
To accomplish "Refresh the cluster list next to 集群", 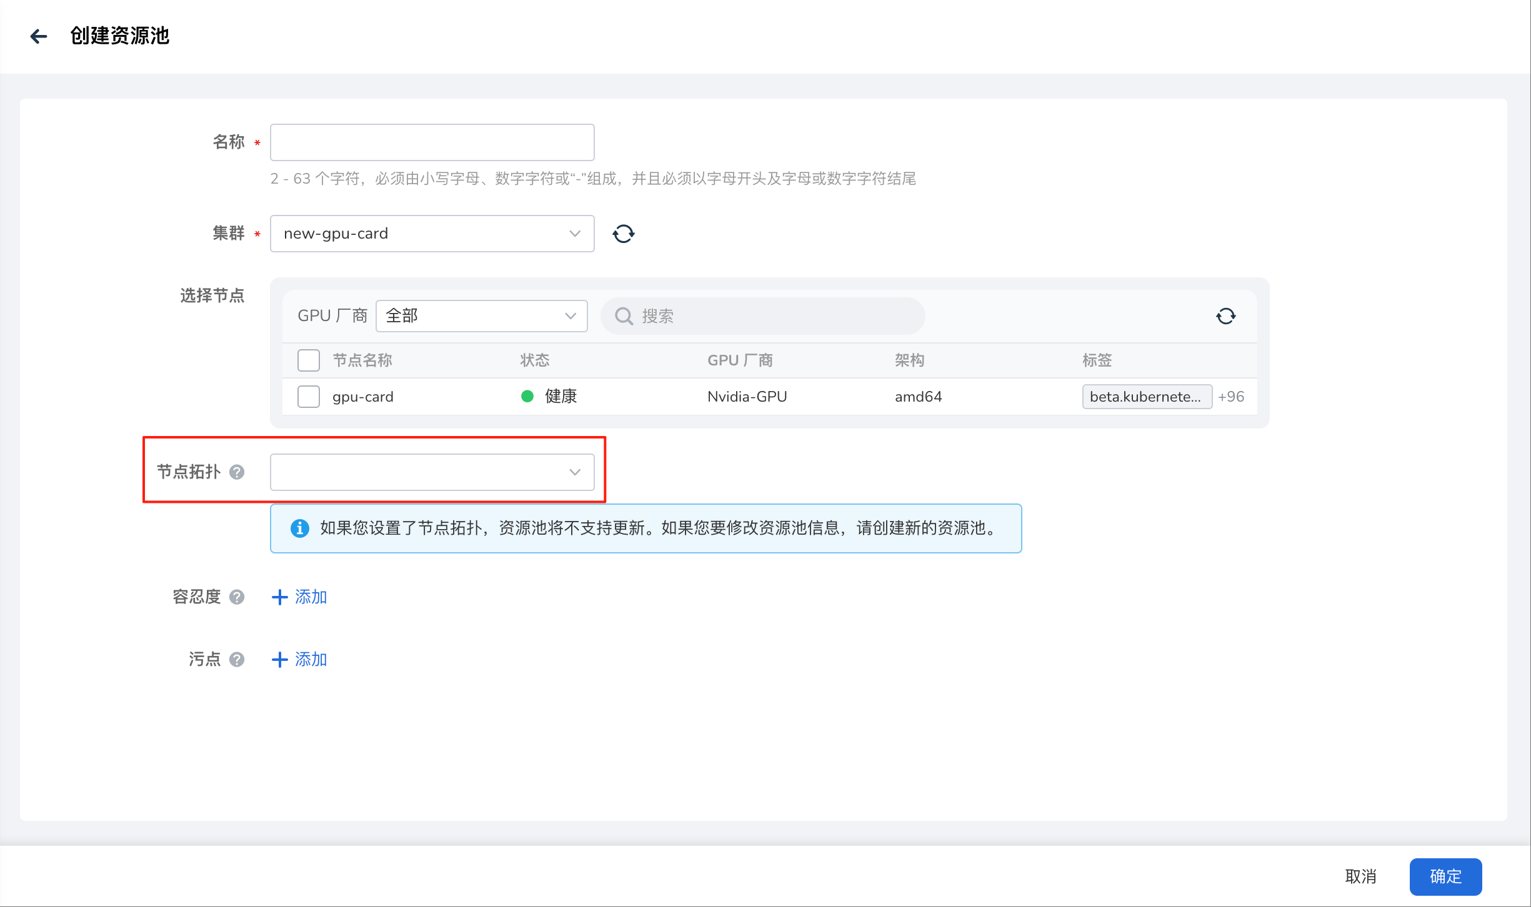I will pyautogui.click(x=623, y=234).
